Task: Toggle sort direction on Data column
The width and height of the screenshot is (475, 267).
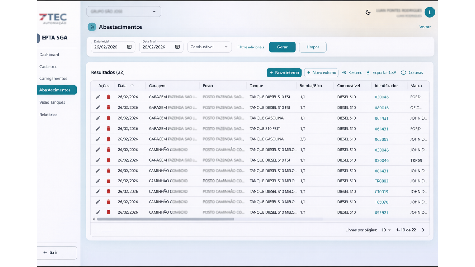Action: coord(132,86)
